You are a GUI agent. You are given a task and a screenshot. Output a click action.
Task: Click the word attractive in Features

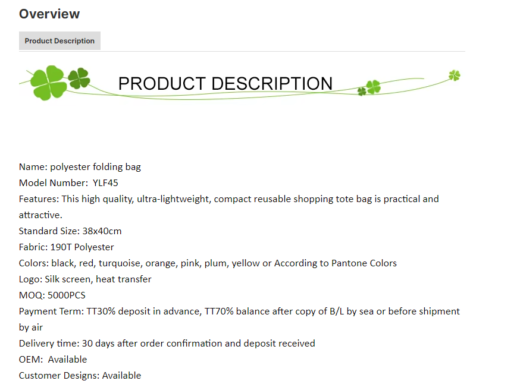39,215
